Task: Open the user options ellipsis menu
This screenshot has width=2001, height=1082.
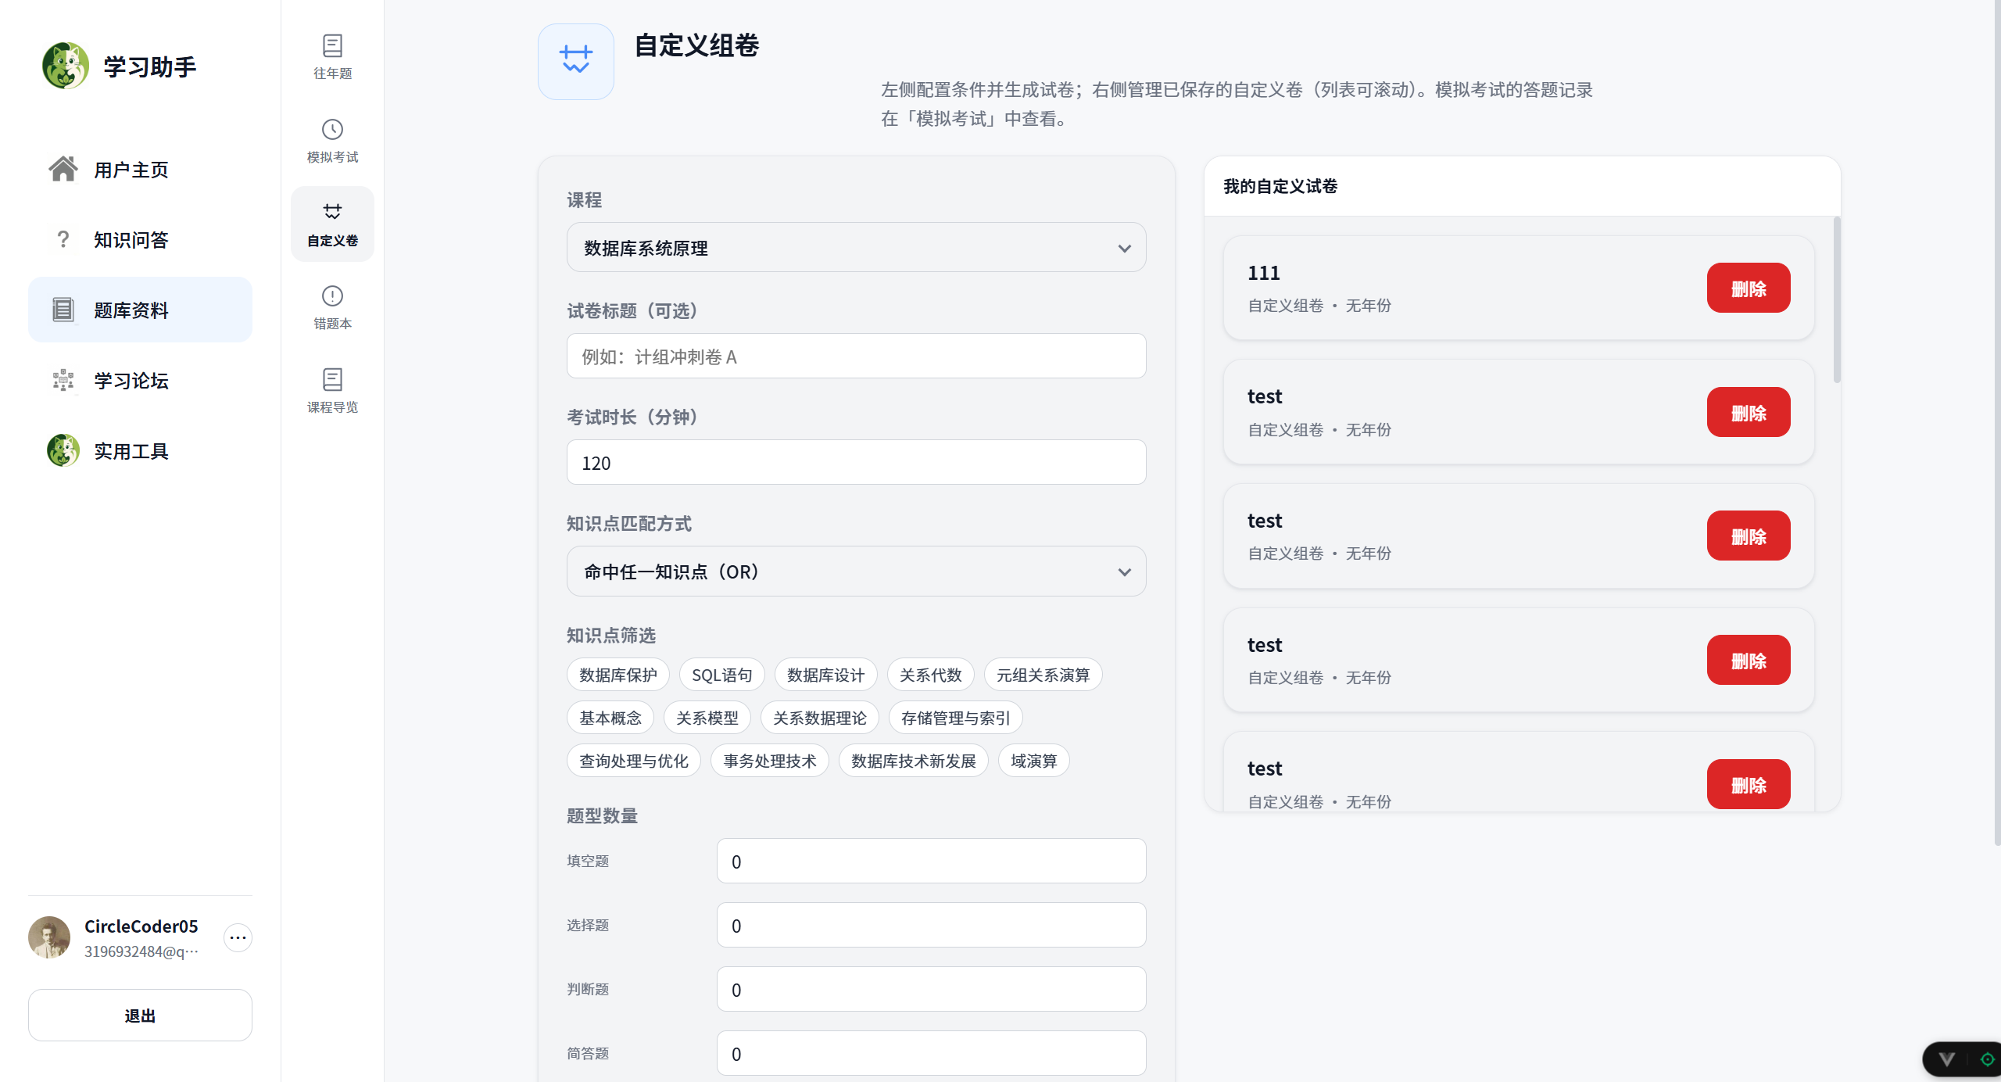Action: coord(238,937)
